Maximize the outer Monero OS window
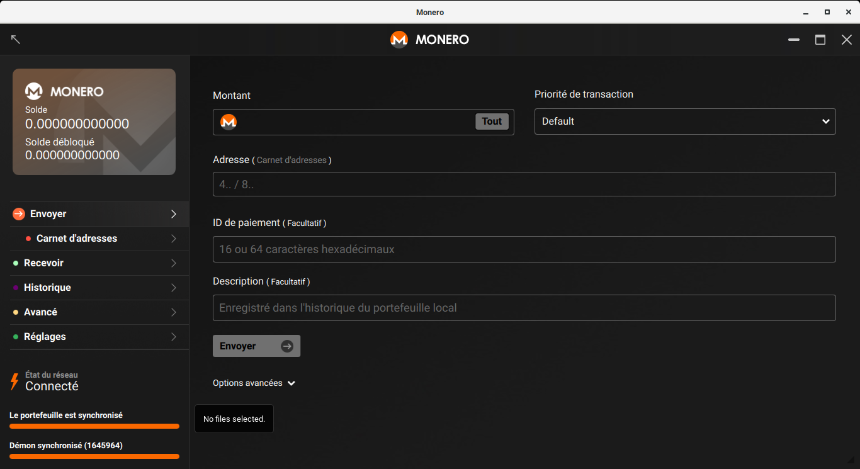 pyautogui.click(x=827, y=12)
